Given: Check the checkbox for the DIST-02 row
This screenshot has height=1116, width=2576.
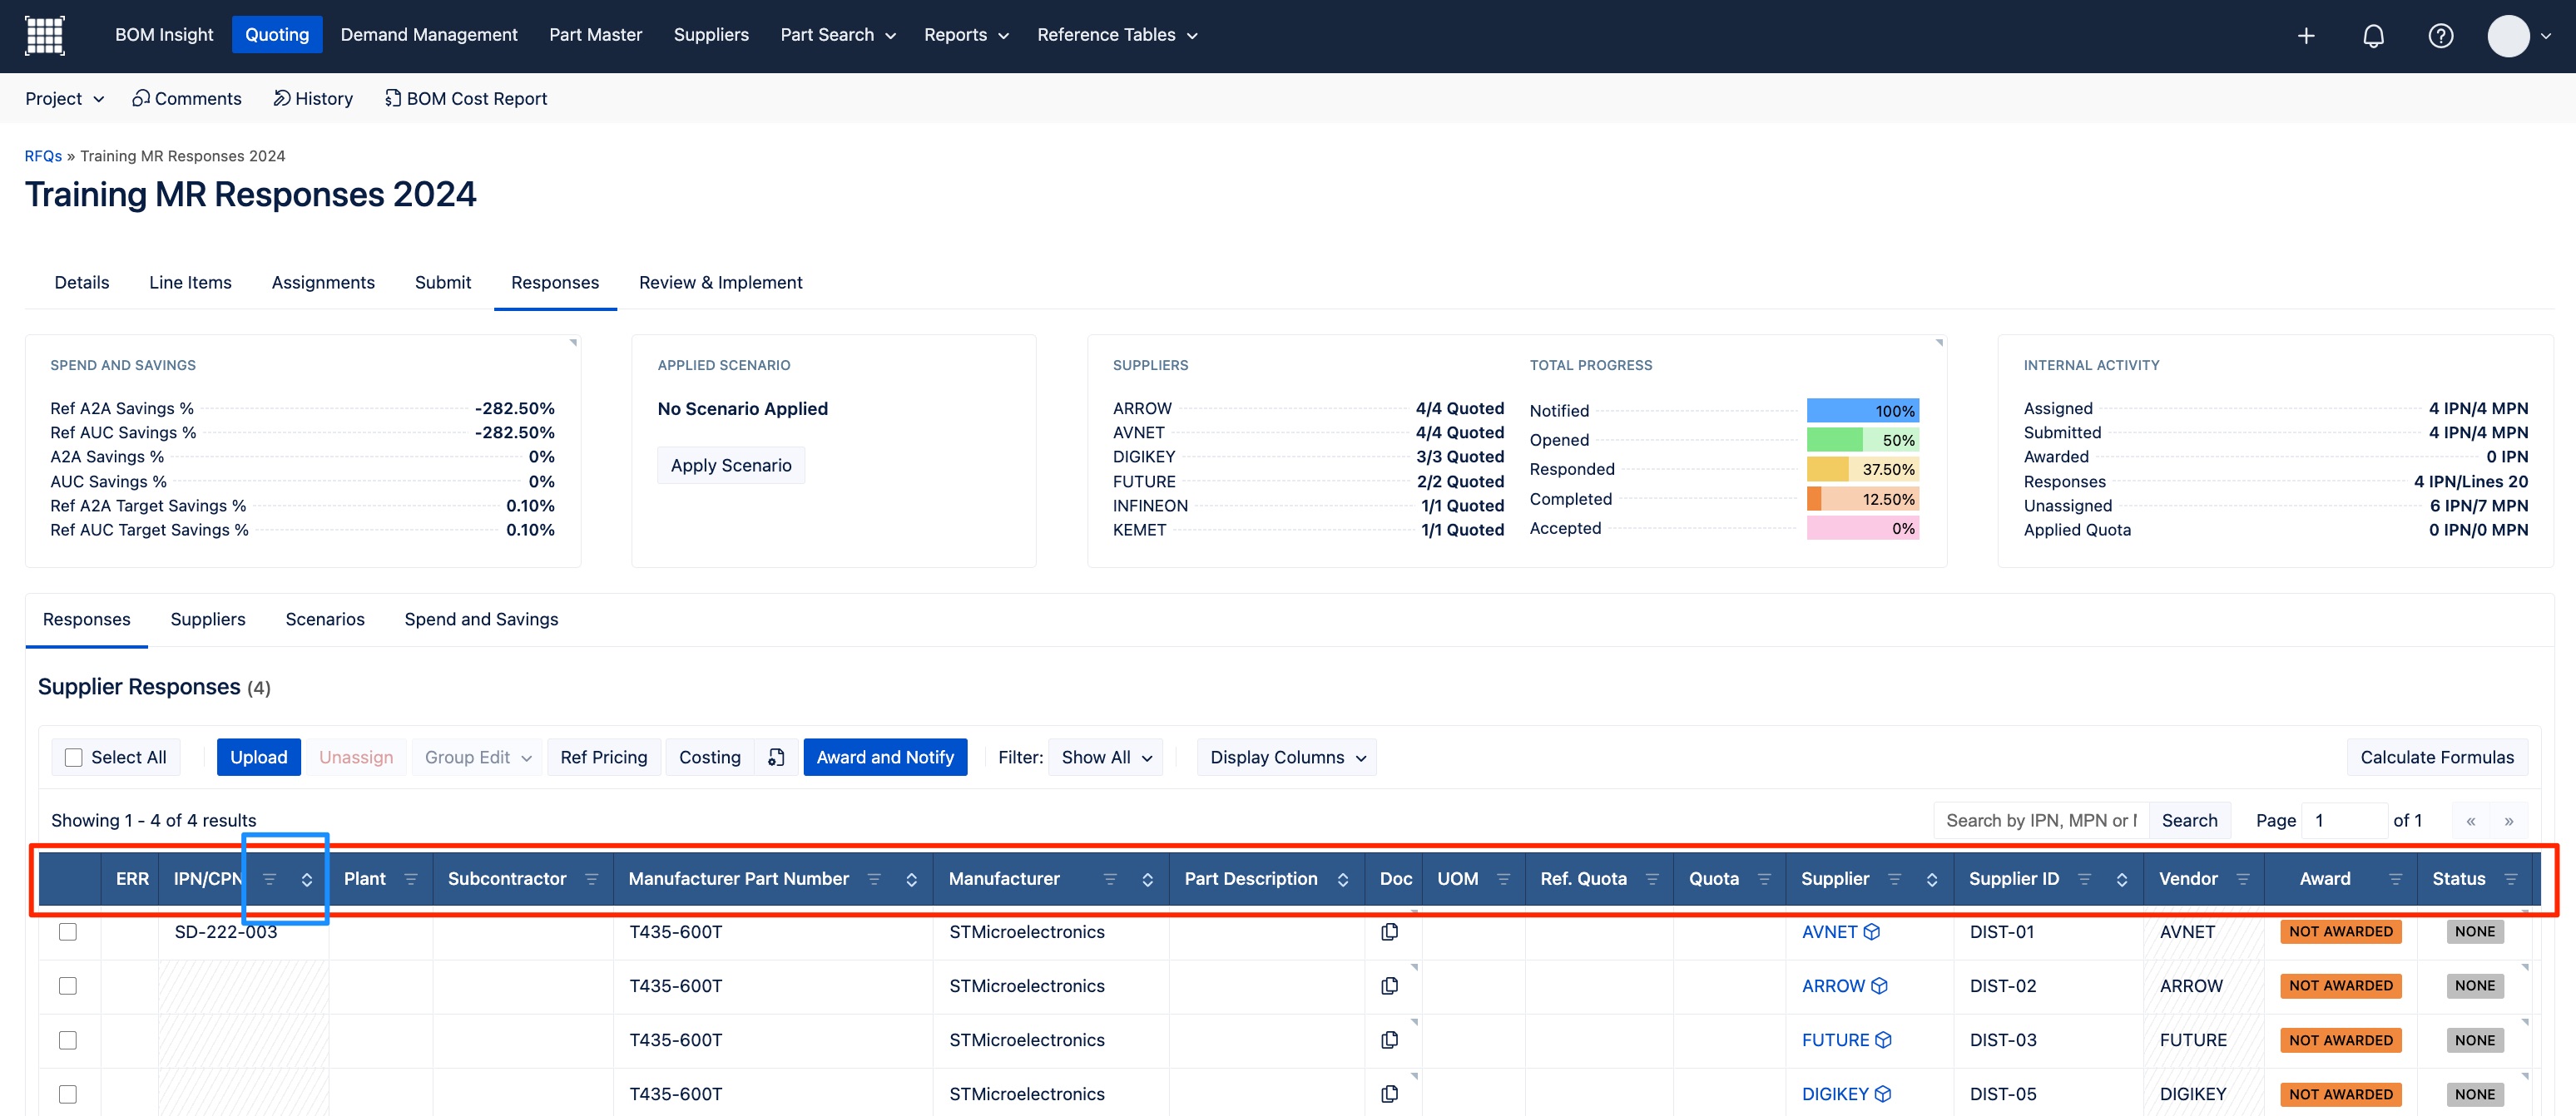Looking at the screenshot, I should point(68,986).
